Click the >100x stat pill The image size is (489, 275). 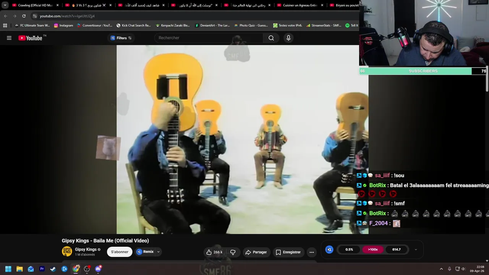coord(373,249)
